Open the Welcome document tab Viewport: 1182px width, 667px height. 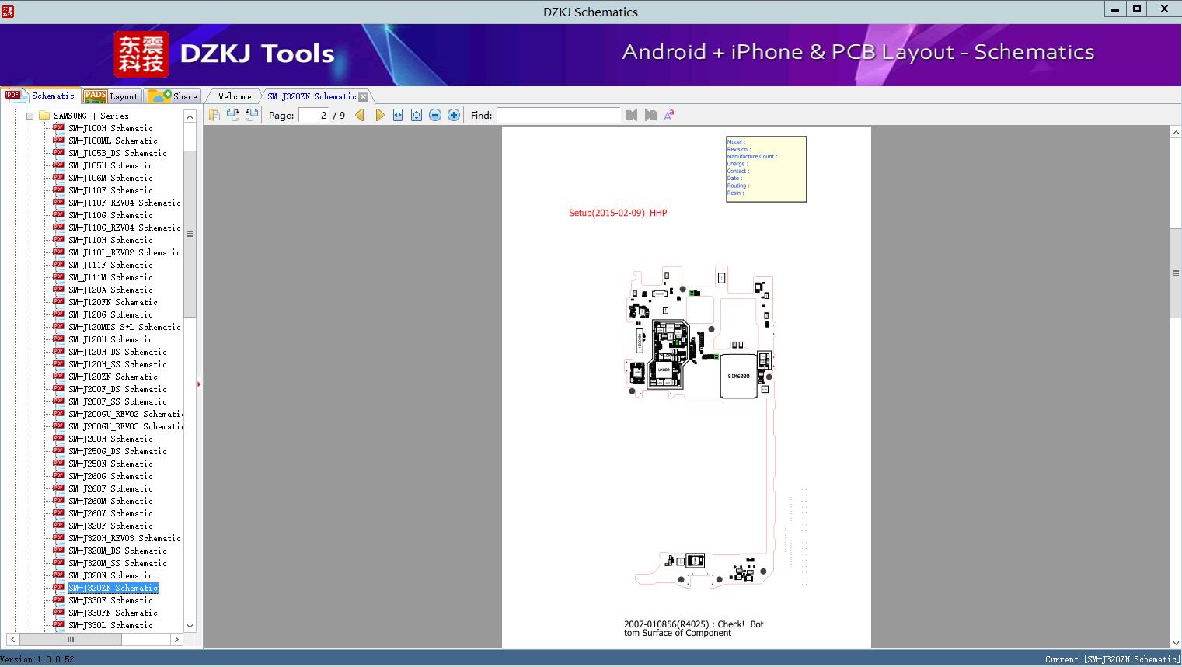tap(235, 96)
